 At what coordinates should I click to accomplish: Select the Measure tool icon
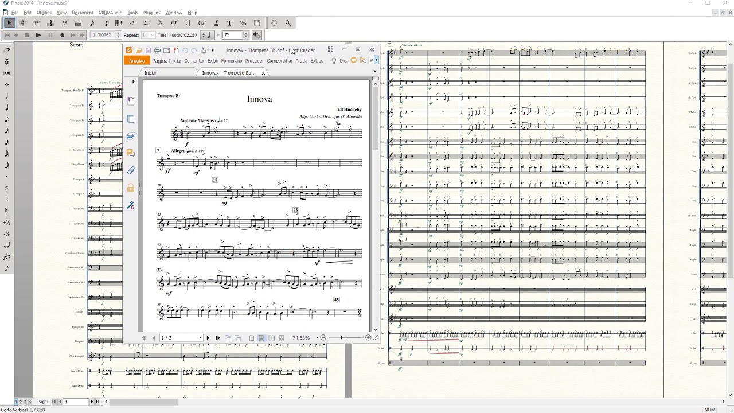(78, 23)
